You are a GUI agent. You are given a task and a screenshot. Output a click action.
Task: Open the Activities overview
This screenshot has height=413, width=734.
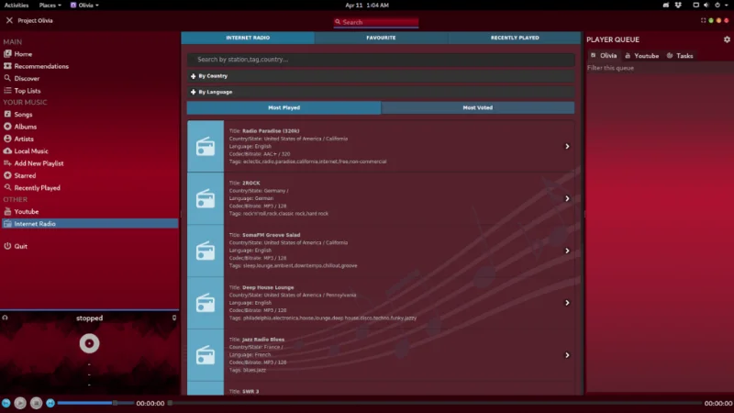point(17,6)
